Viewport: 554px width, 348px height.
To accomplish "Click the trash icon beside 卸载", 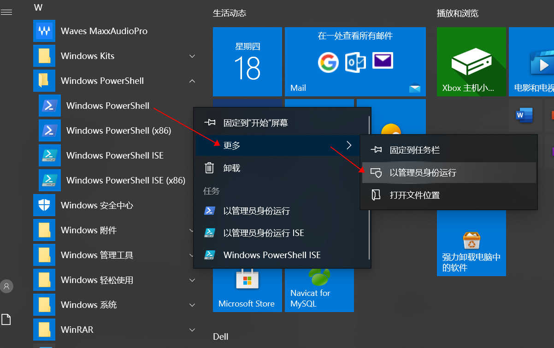I will [x=209, y=168].
